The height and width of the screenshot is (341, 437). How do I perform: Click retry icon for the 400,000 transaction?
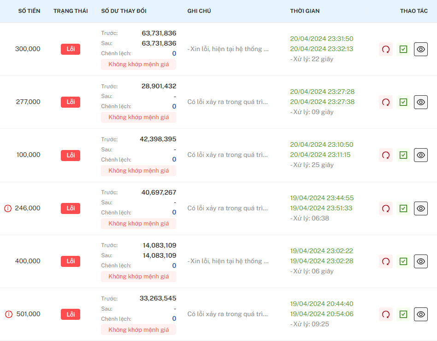pyautogui.click(x=386, y=261)
